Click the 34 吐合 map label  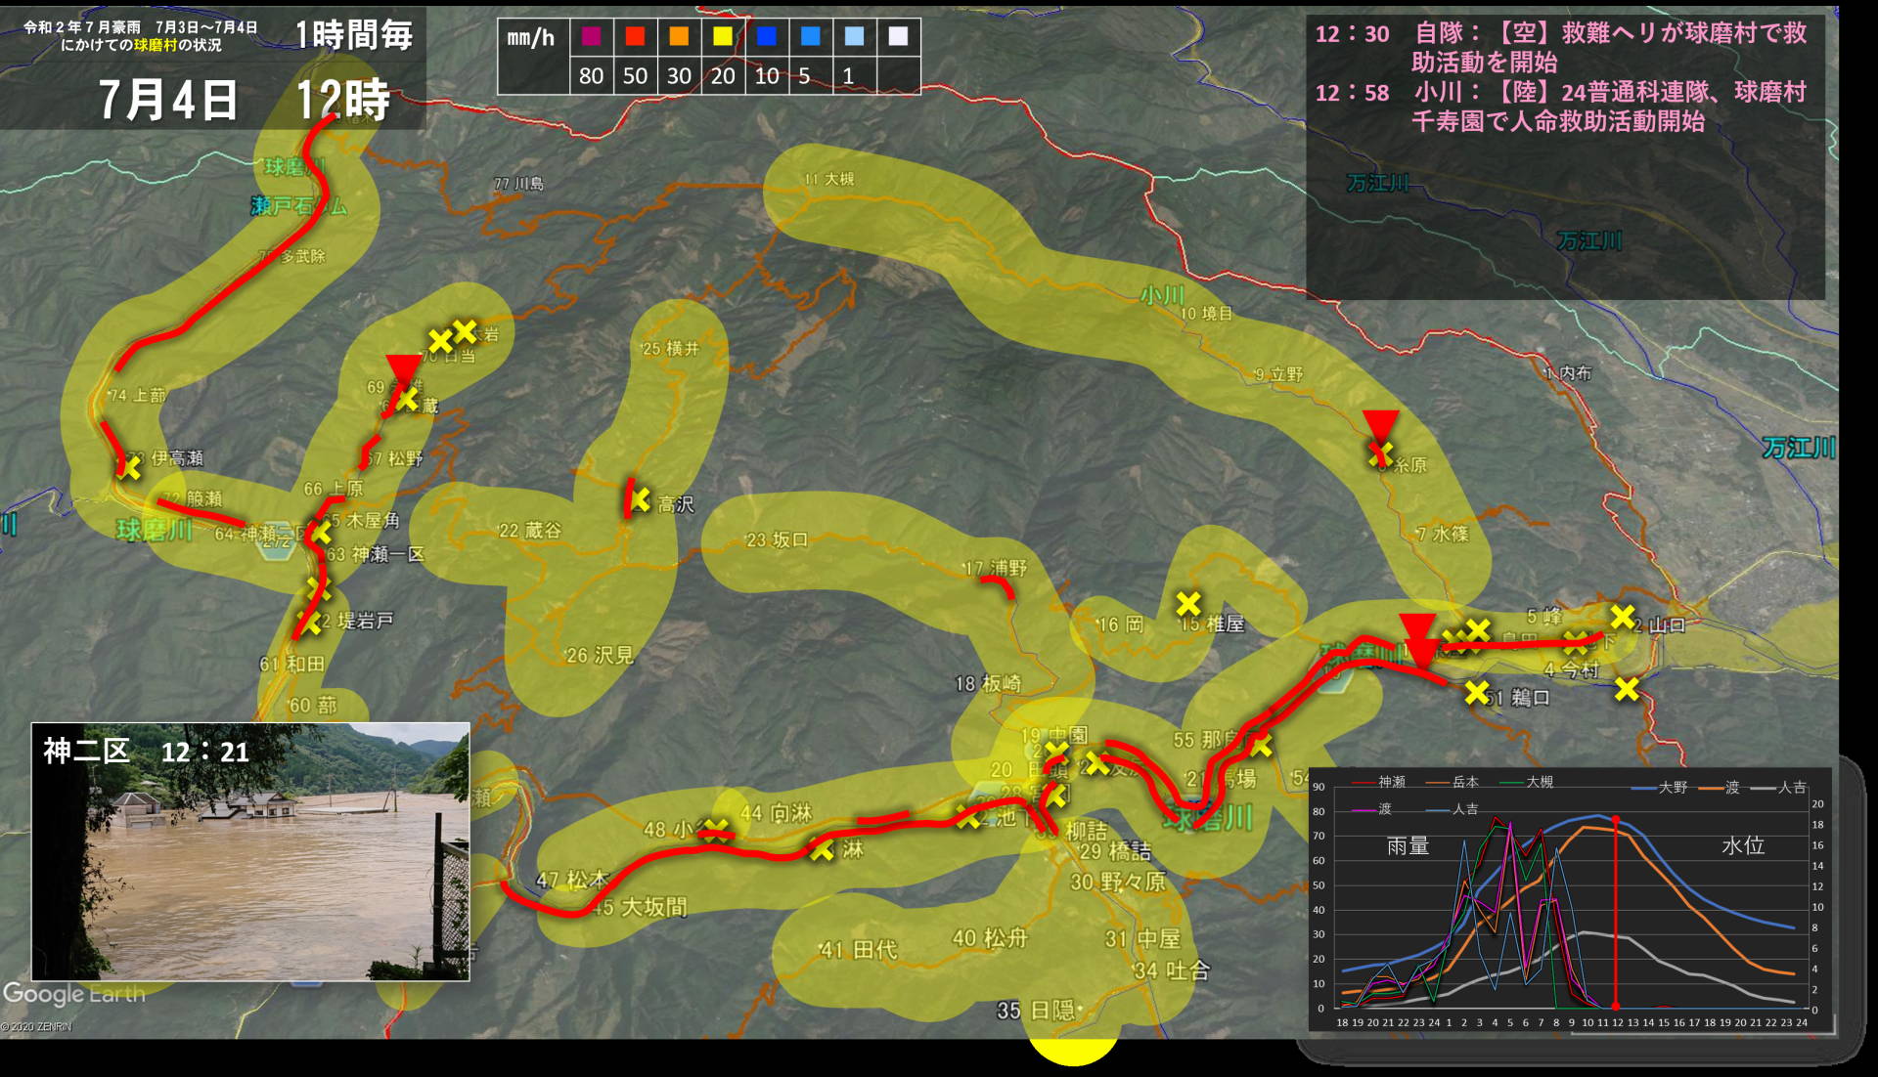tap(1172, 970)
